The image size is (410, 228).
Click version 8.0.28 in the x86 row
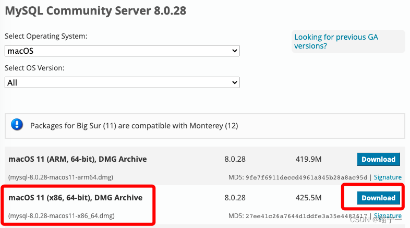pos(235,198)
